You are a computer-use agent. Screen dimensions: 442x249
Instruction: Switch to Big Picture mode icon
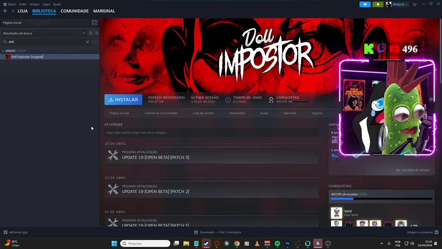tap(415, 4)
